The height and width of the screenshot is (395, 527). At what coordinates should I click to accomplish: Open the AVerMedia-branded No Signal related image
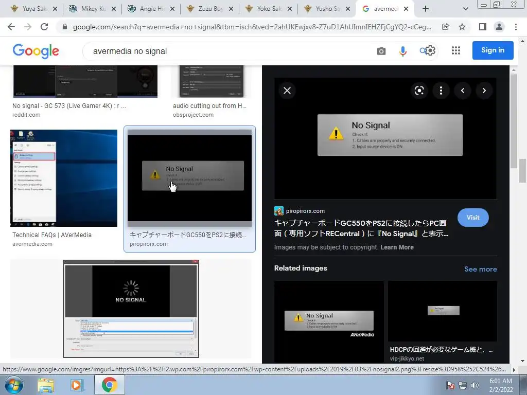[x=329, y=321]
